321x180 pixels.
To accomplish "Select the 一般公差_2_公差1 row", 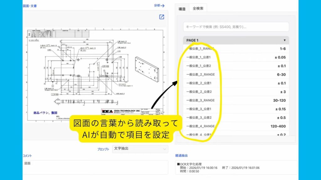I will pyautogui.click(x=236, y=83).
